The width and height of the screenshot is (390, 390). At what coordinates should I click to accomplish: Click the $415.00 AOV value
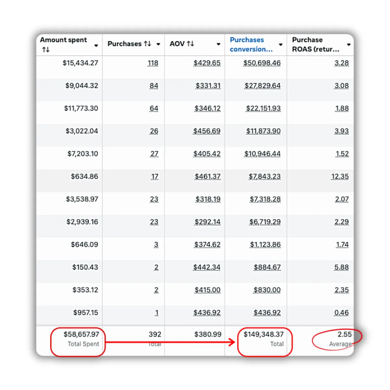click(x=207, y=290)
